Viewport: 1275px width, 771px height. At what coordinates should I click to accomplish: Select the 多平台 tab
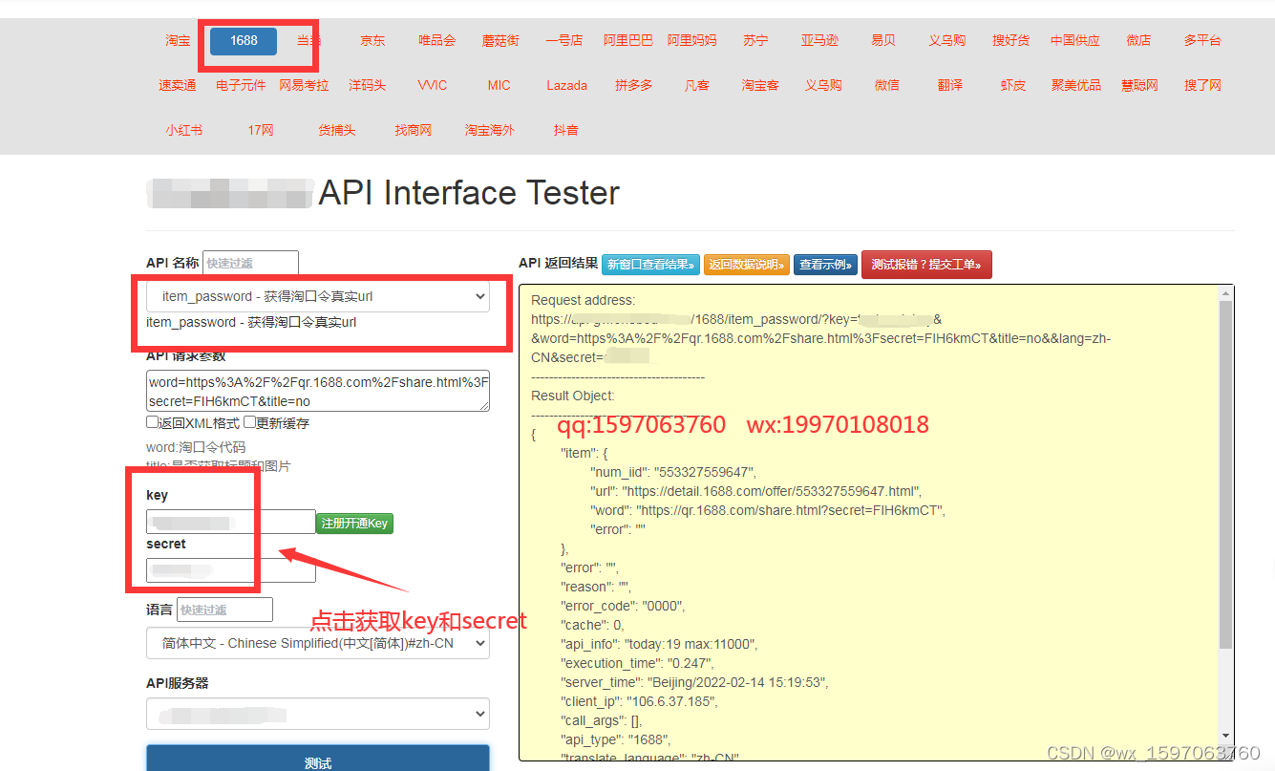[x=1202, y=40]
